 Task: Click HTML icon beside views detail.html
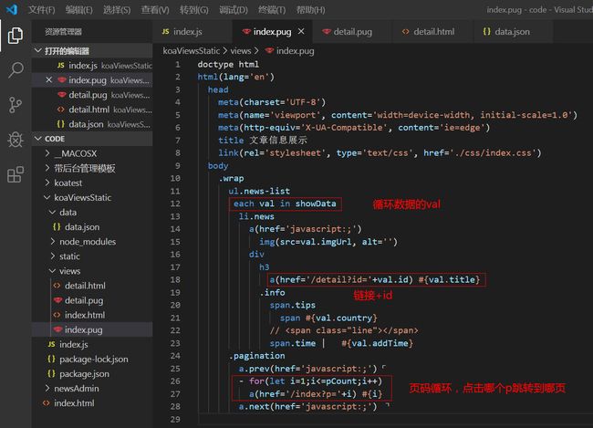tap(57, 286)
